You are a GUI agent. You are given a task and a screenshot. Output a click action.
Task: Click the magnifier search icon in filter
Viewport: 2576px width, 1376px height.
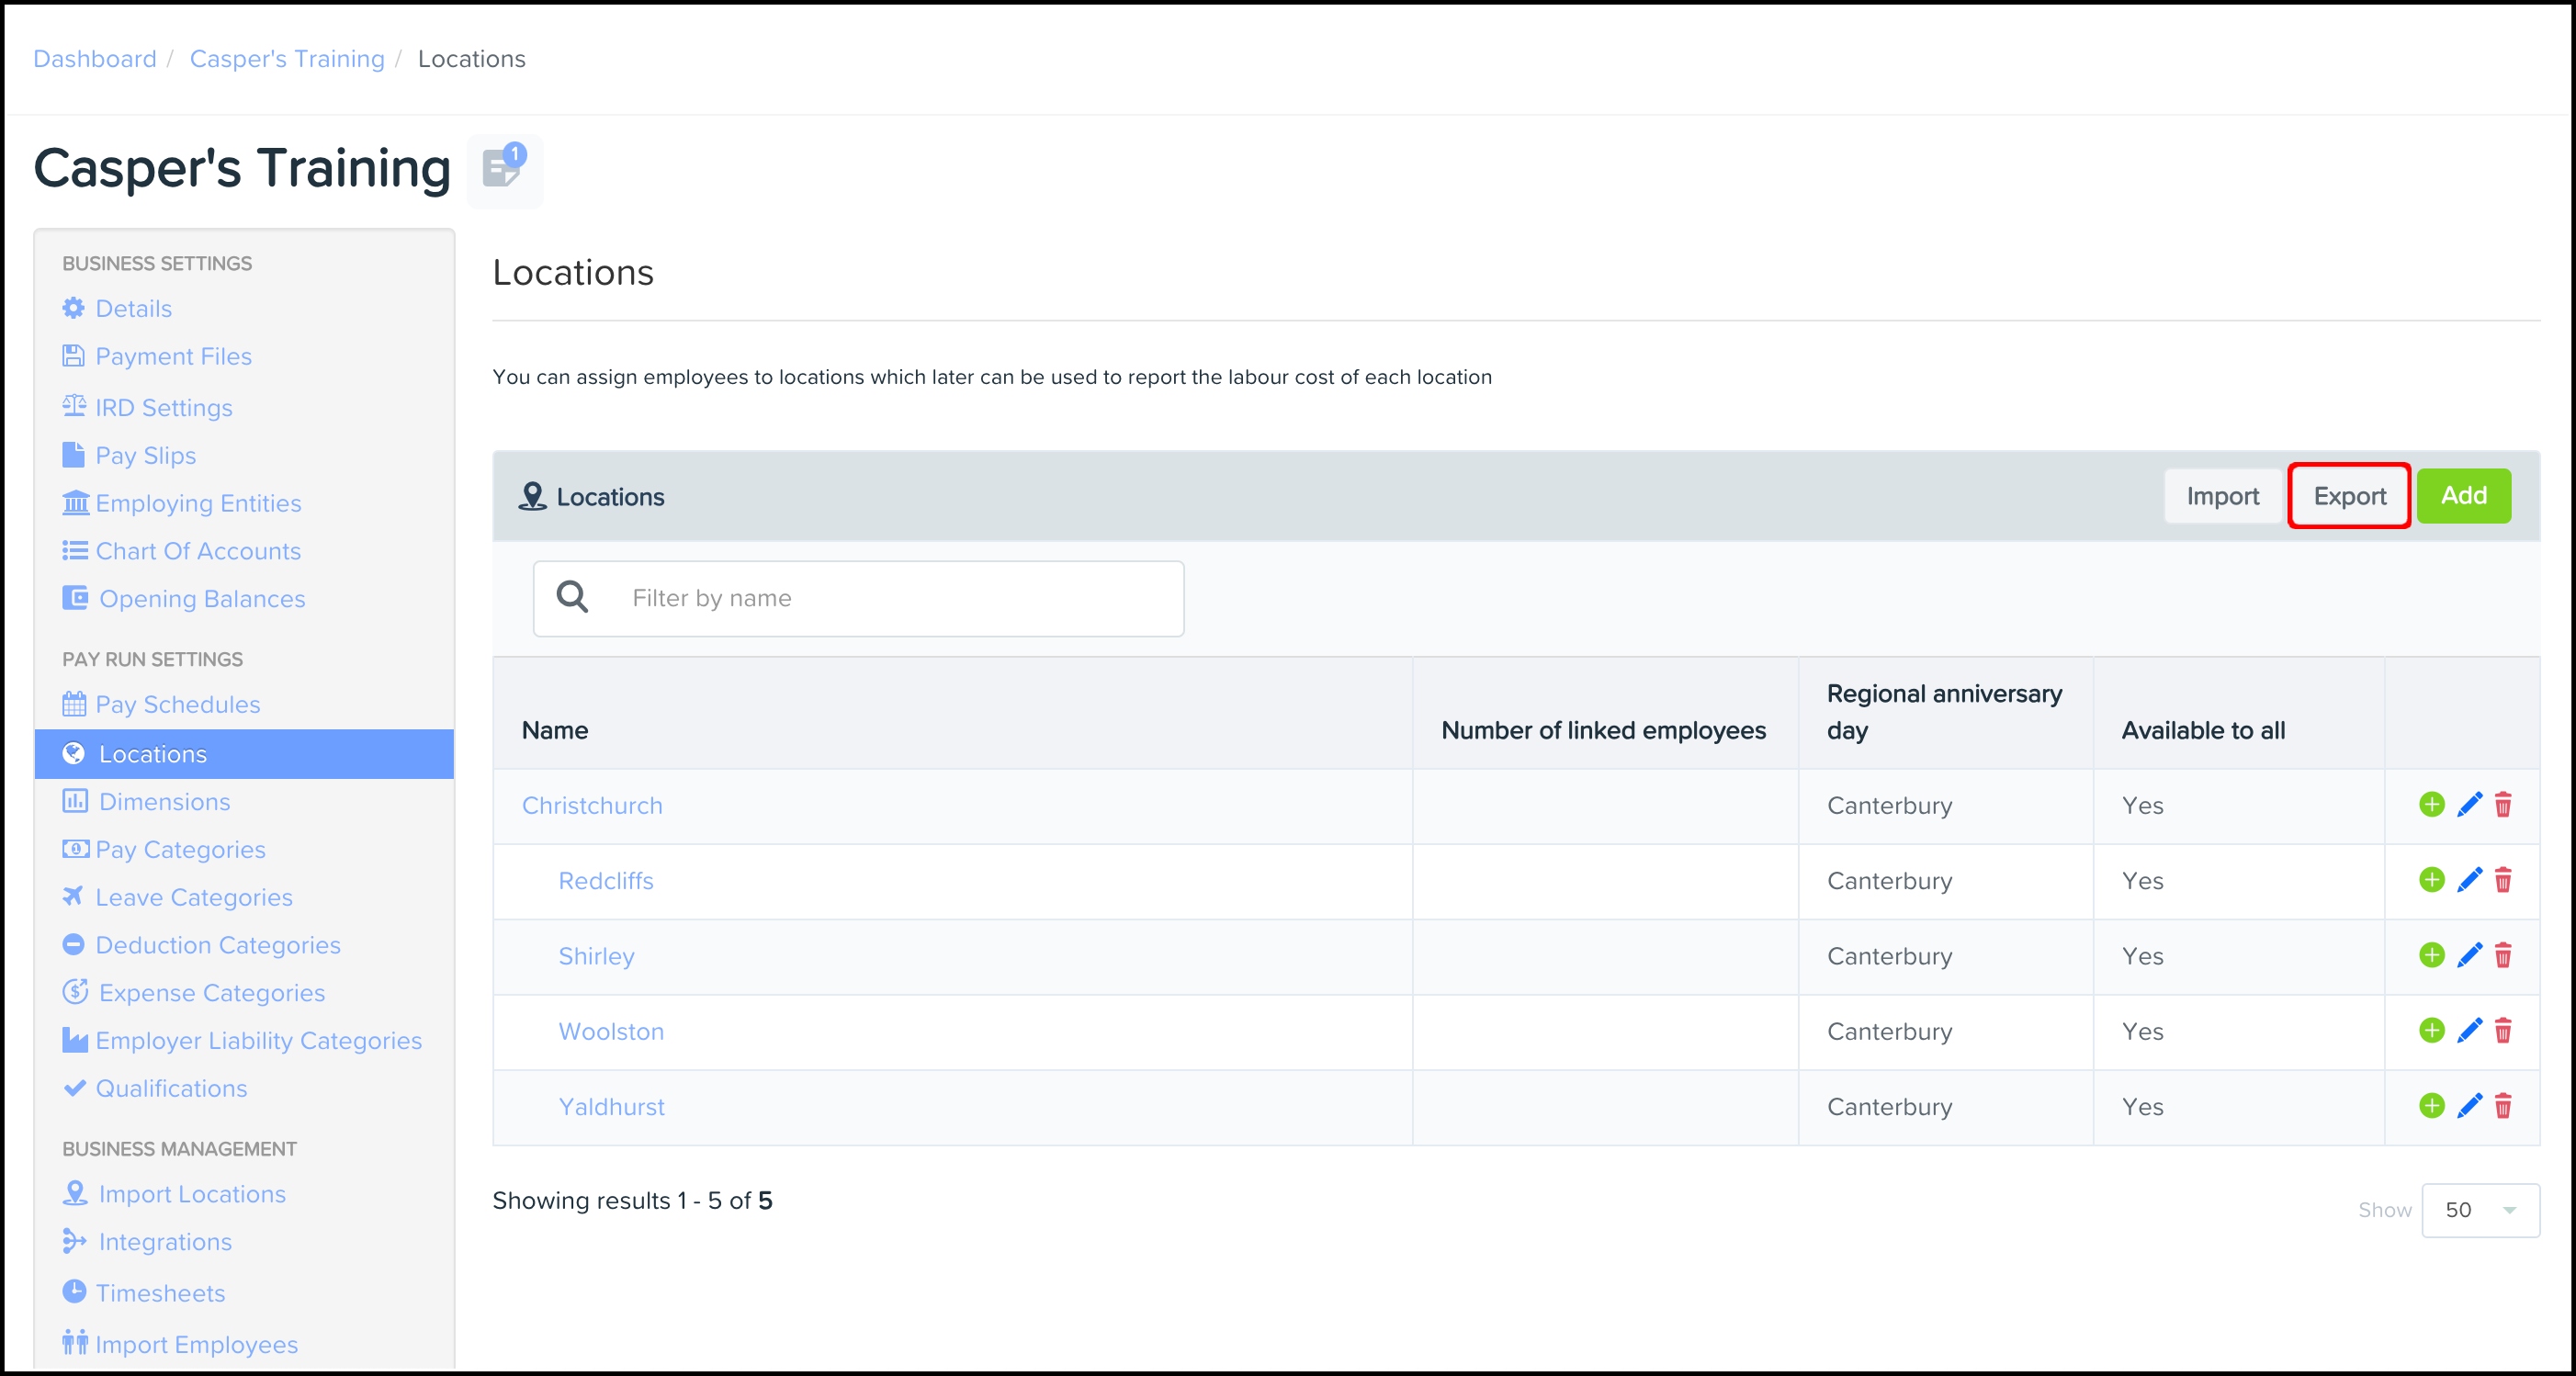[572, 597]
